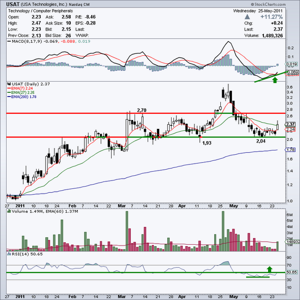This screenshot has width=300, height=300.
Task: Click the up triangle beside +11.27%
Action: 247,17
